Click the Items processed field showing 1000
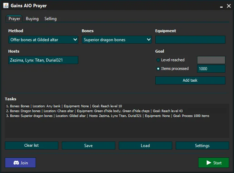 [211, 69]
